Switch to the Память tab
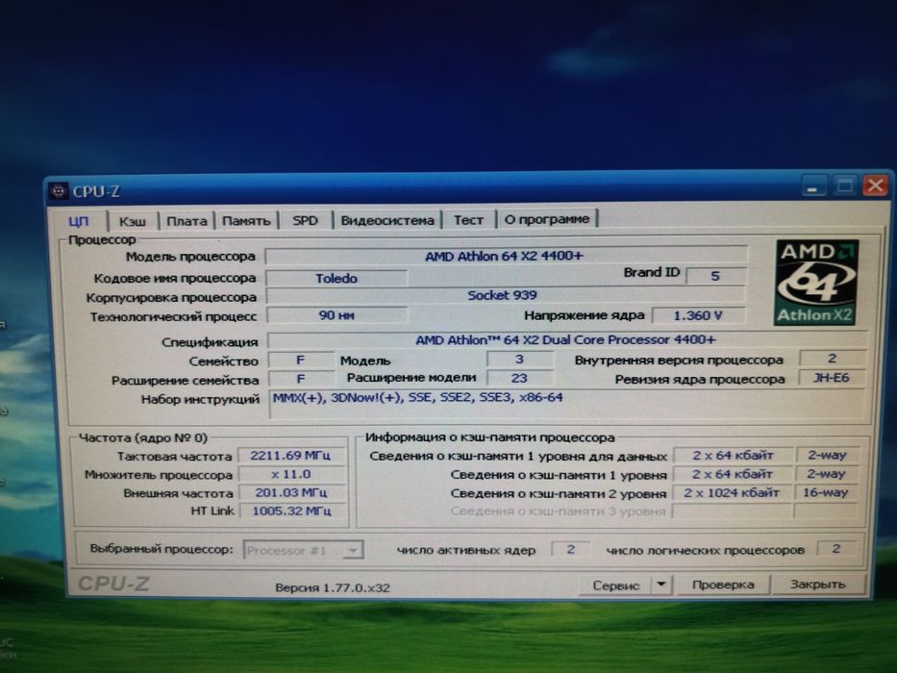Image resolution: width=897 pixels, height=673 pixels. 246,220
